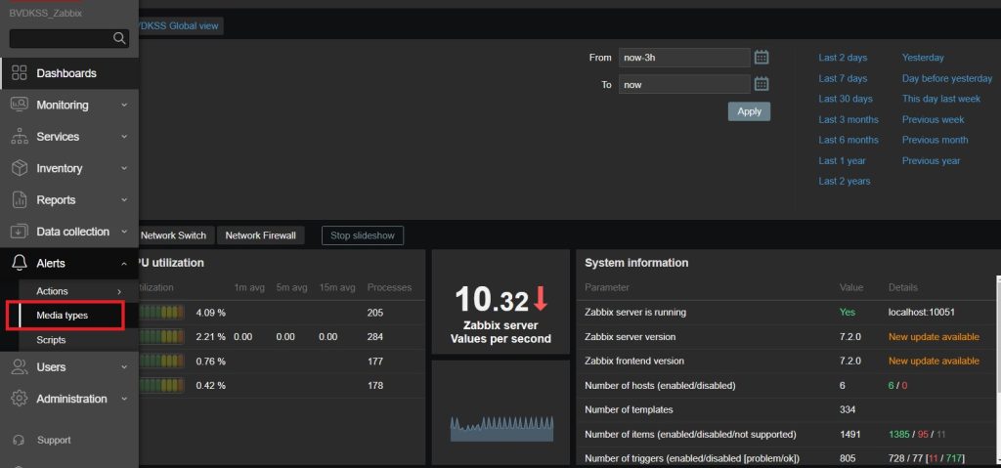Expand the Data collection menu chevron
1001x468 pixels.
point(124,232)
